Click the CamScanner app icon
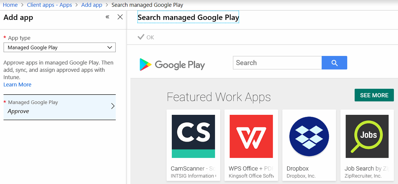The height and width of the screenshot is (184, 398). tap(193, 136)
